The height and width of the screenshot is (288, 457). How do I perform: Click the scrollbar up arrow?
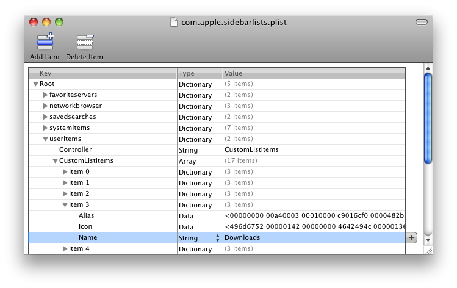[428, 68]
